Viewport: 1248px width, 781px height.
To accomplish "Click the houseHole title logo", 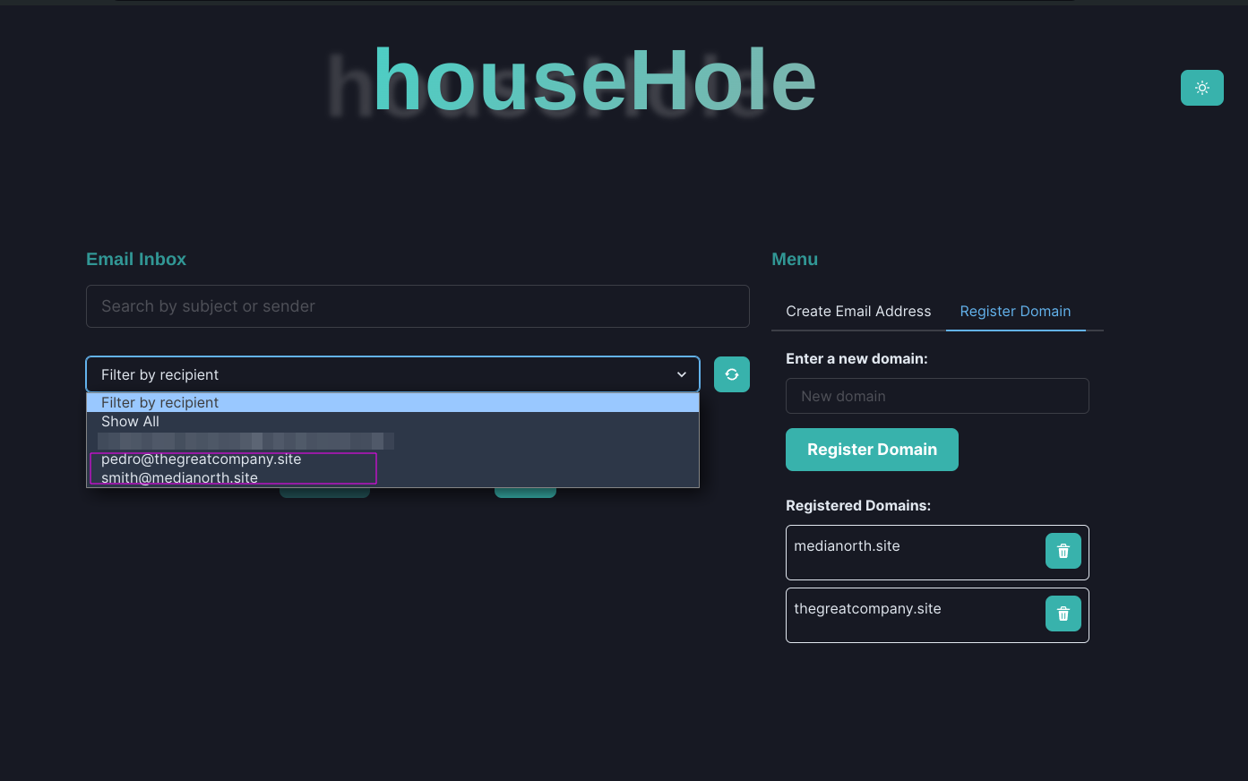I will pyautogui.click(x=594, y=81).
